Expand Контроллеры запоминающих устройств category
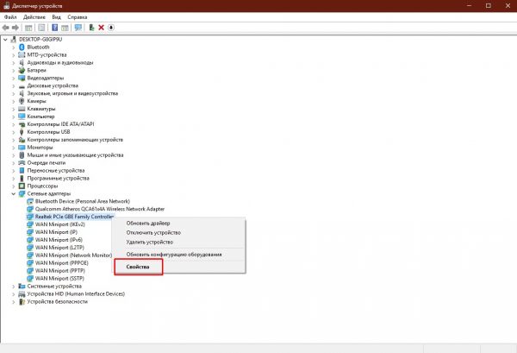Screen dimensions: 517x353 14,140
